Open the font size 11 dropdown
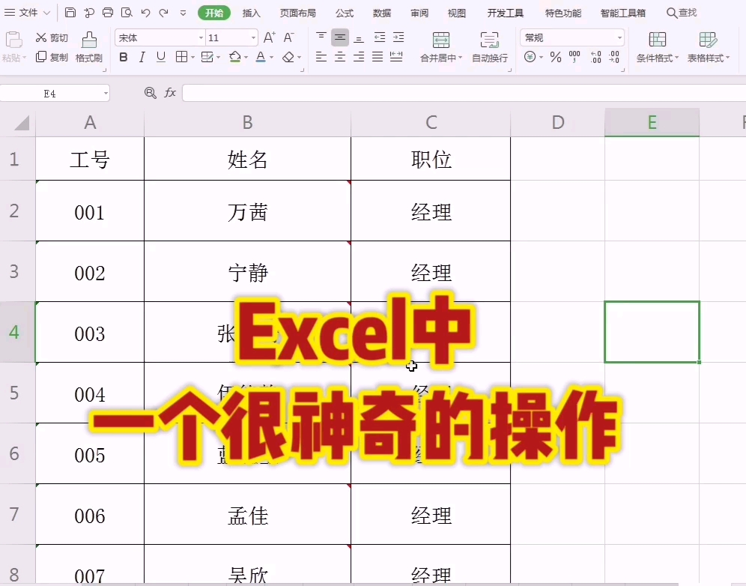This screenshot has height=586, width=746. pyautogui.click(x=253, y=37)
